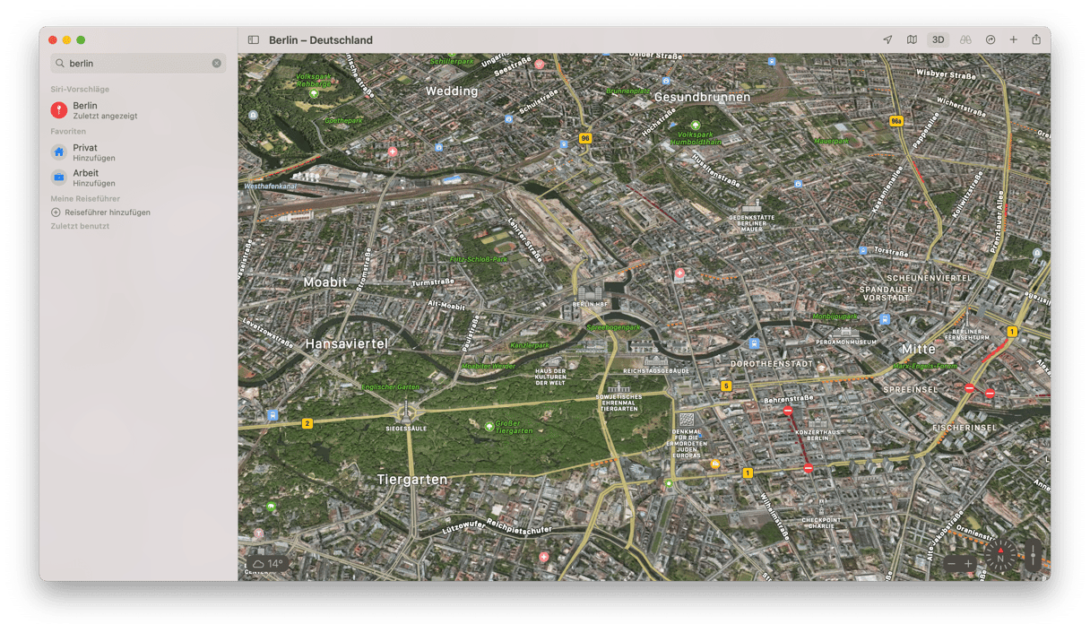Viewport: 1090px width, 633px height.
Task: Add an Arbeit work favorite
Action: point(138,178)
